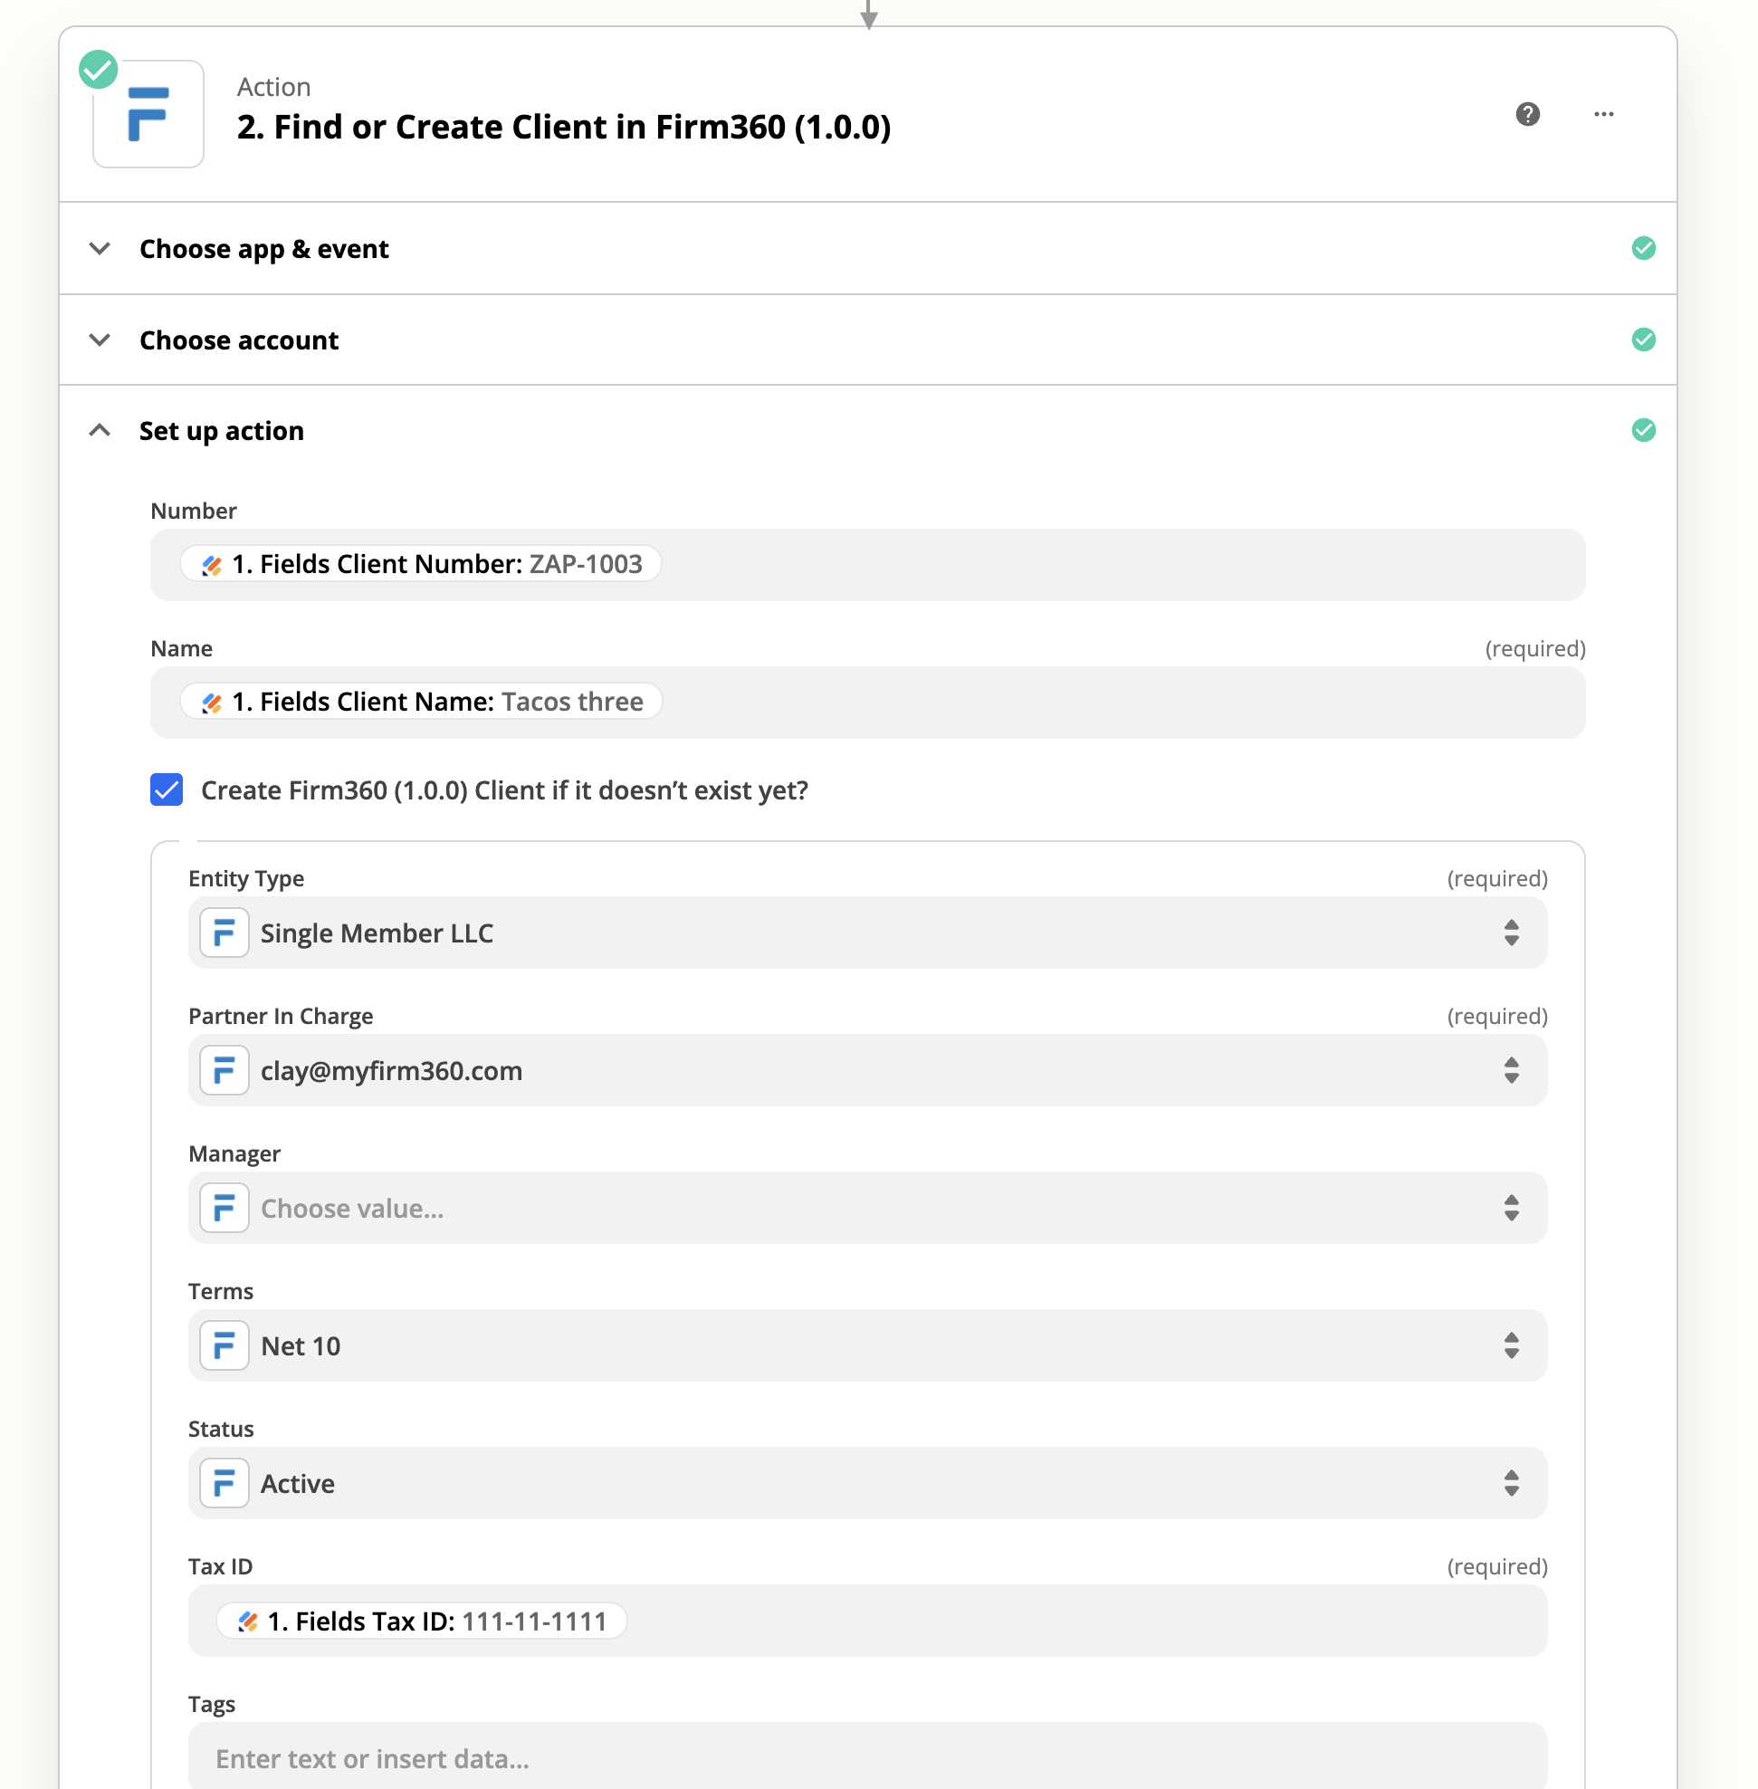Choose a value in Manager dropdown
Image resolution: width=1758 pixels, height=1789 pixels.
[x=867, y=1208]
